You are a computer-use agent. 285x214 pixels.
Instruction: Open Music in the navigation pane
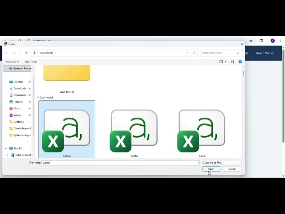pos(17,108)
